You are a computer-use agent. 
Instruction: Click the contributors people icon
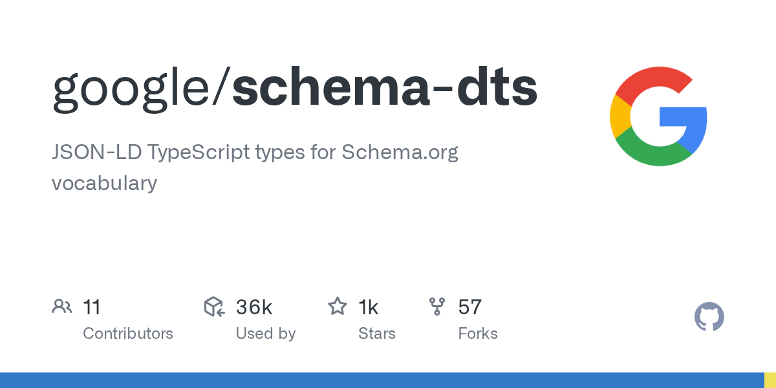click(x=61, y=307)
